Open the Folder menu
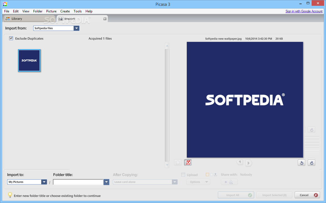The image size is (326, 203). [38, 11]
